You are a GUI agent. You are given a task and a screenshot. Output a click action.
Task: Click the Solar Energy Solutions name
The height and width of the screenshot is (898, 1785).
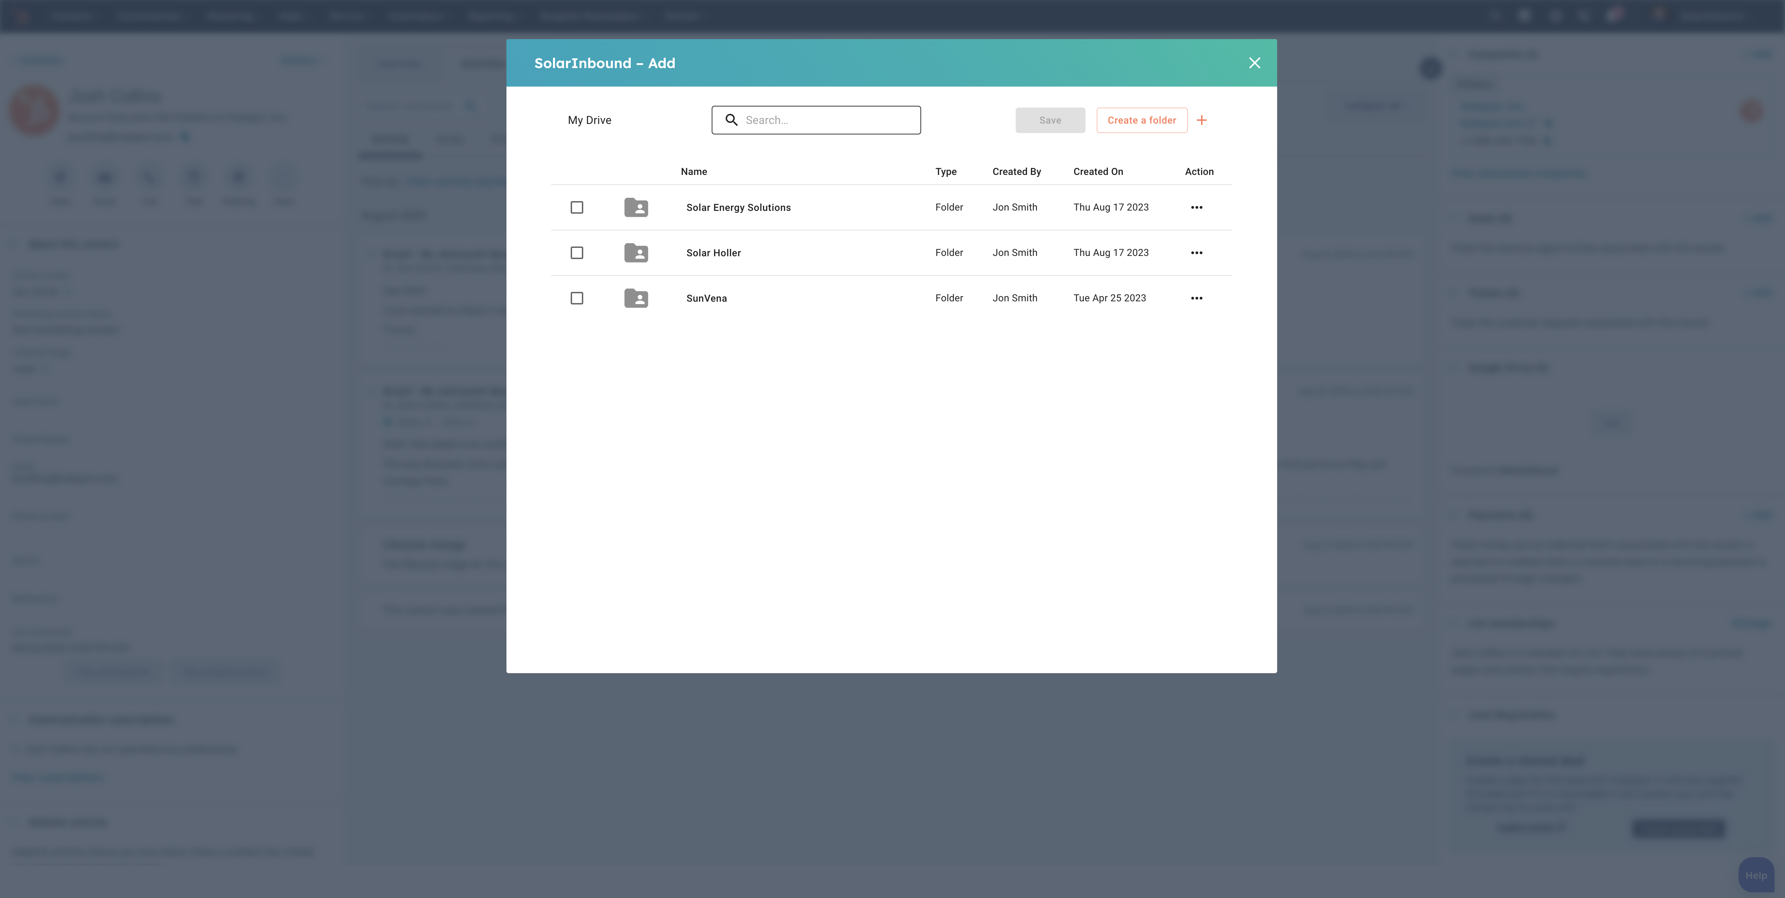tap(738, 207)
